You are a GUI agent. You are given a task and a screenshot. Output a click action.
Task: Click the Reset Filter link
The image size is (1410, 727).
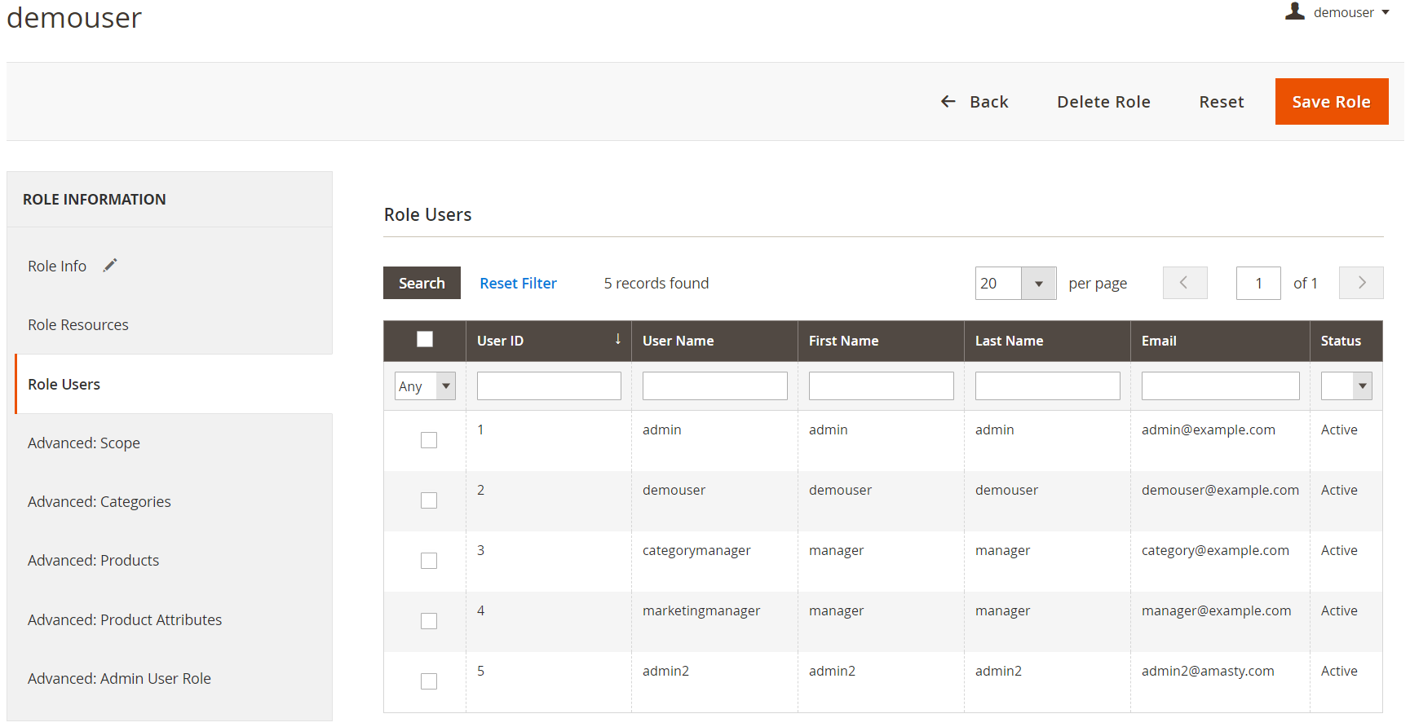pyautogui.click(x=518, y=284)
